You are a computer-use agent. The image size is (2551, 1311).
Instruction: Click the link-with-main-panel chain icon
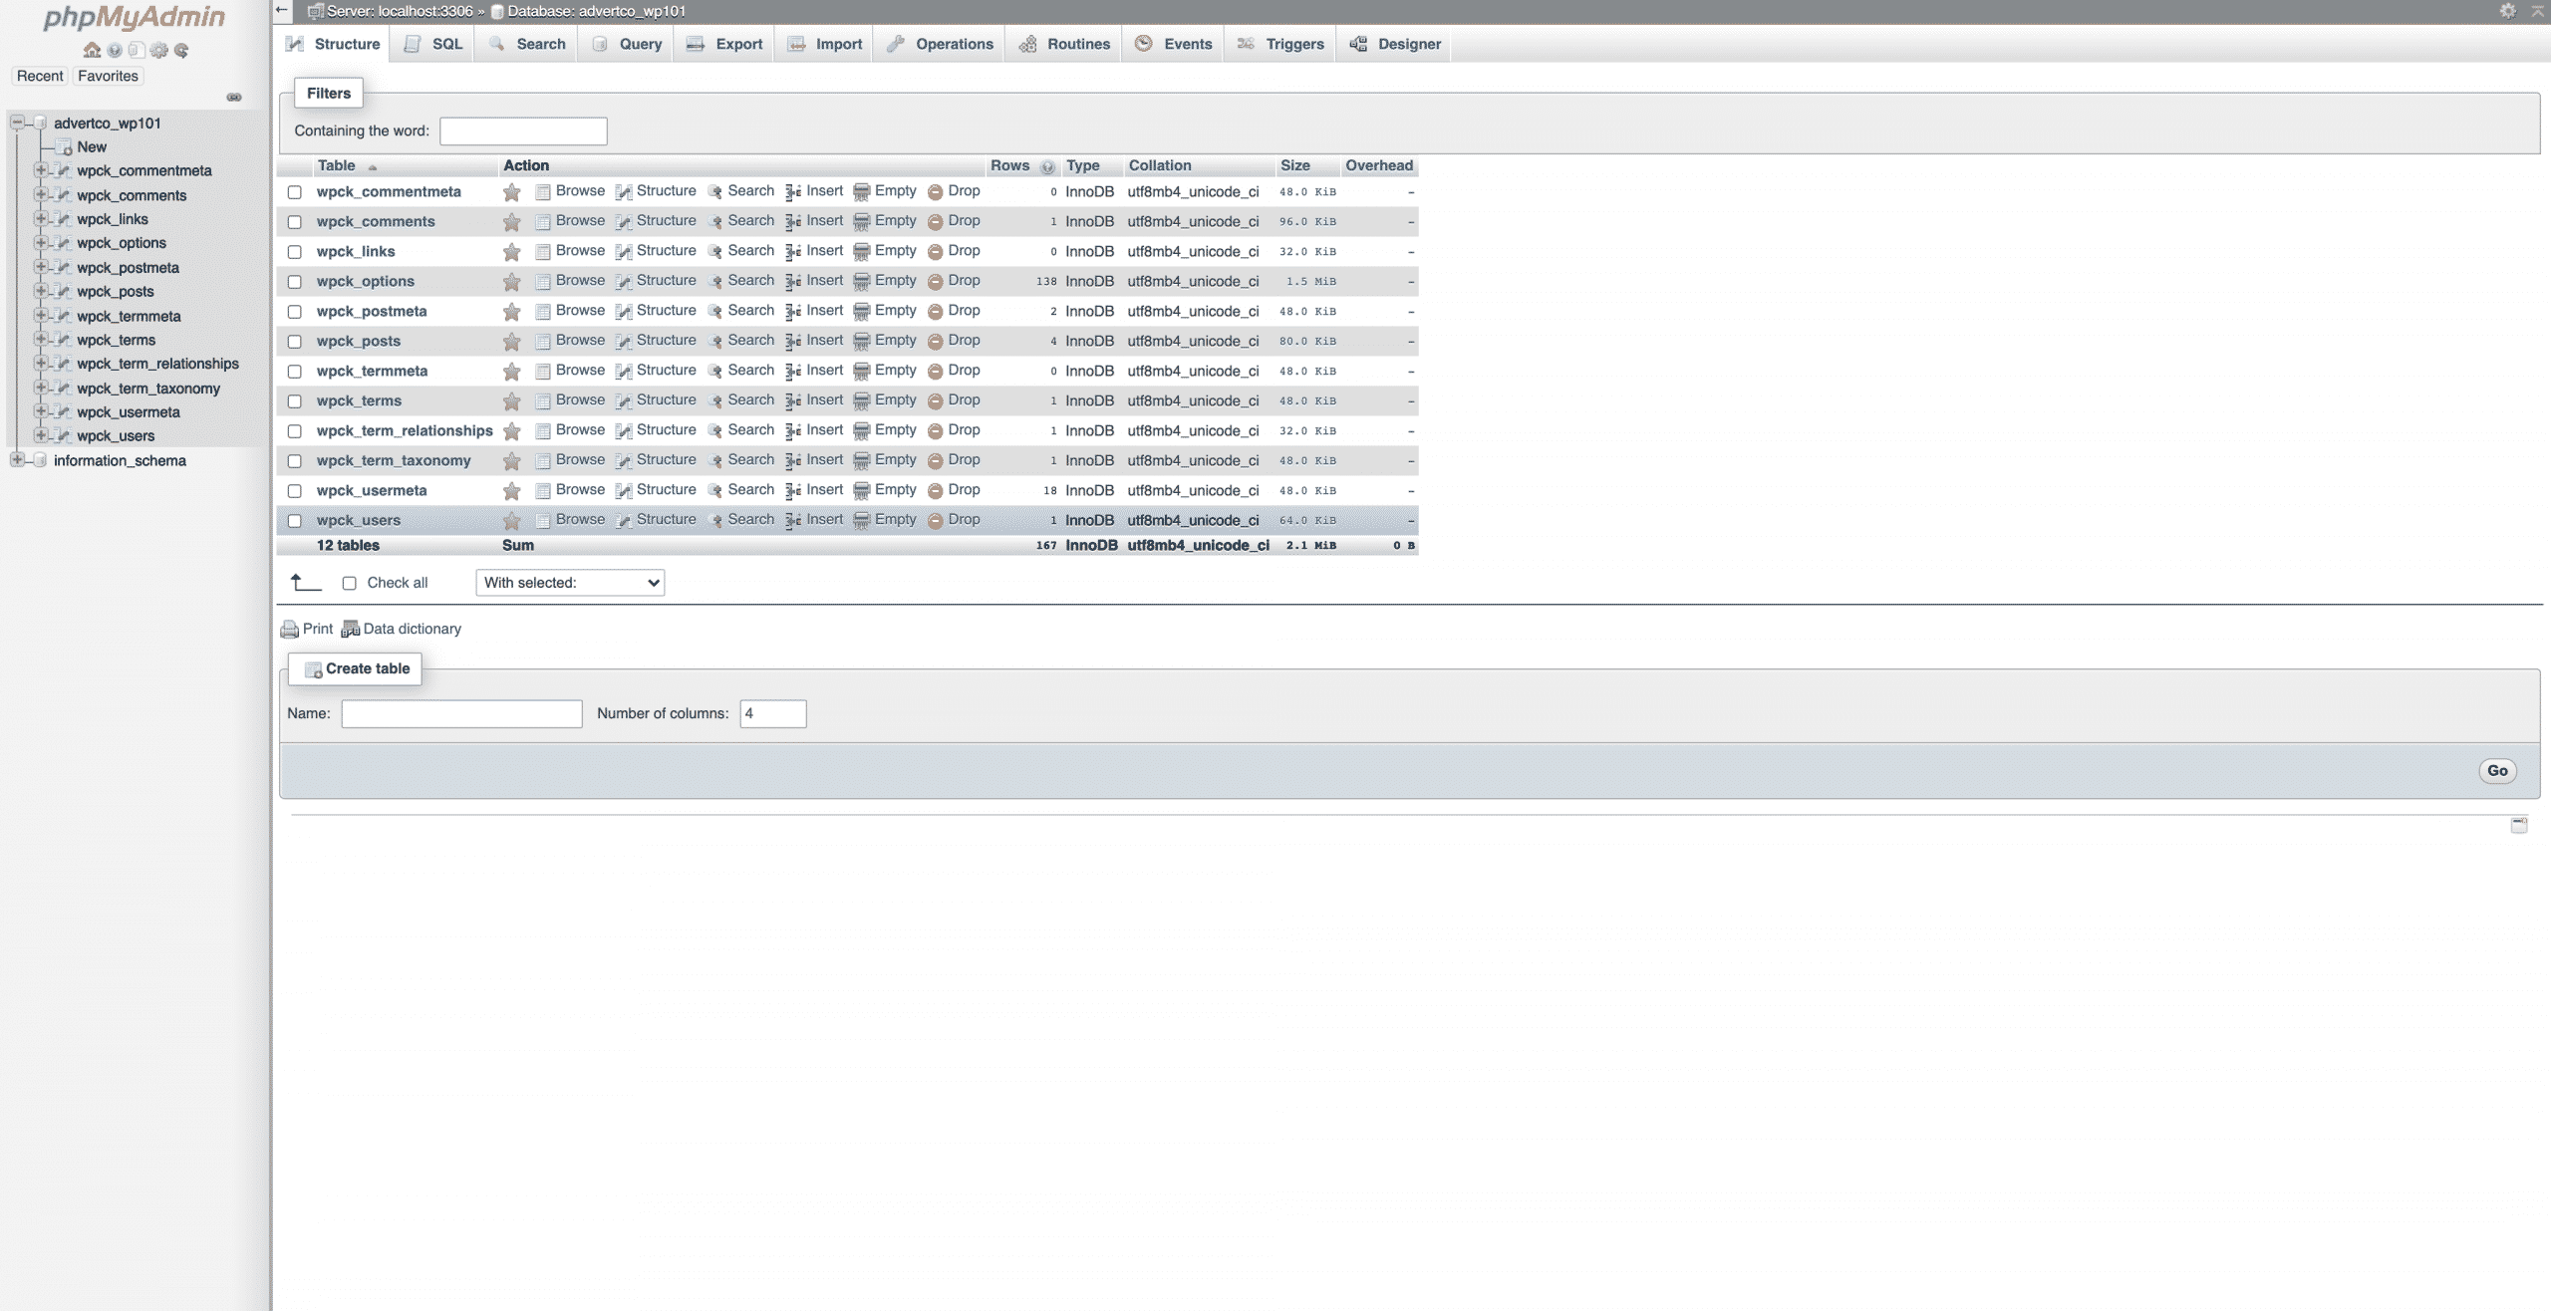pyautogui.click(x=234, y=97)
